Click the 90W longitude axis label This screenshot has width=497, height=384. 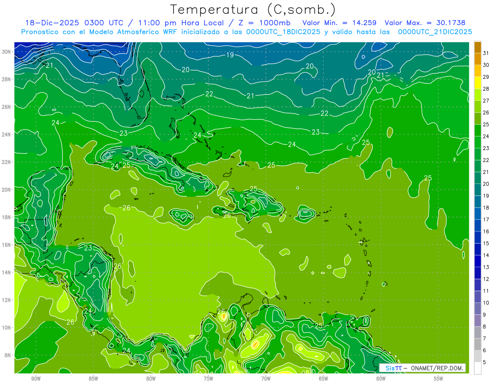click(36, 378)
